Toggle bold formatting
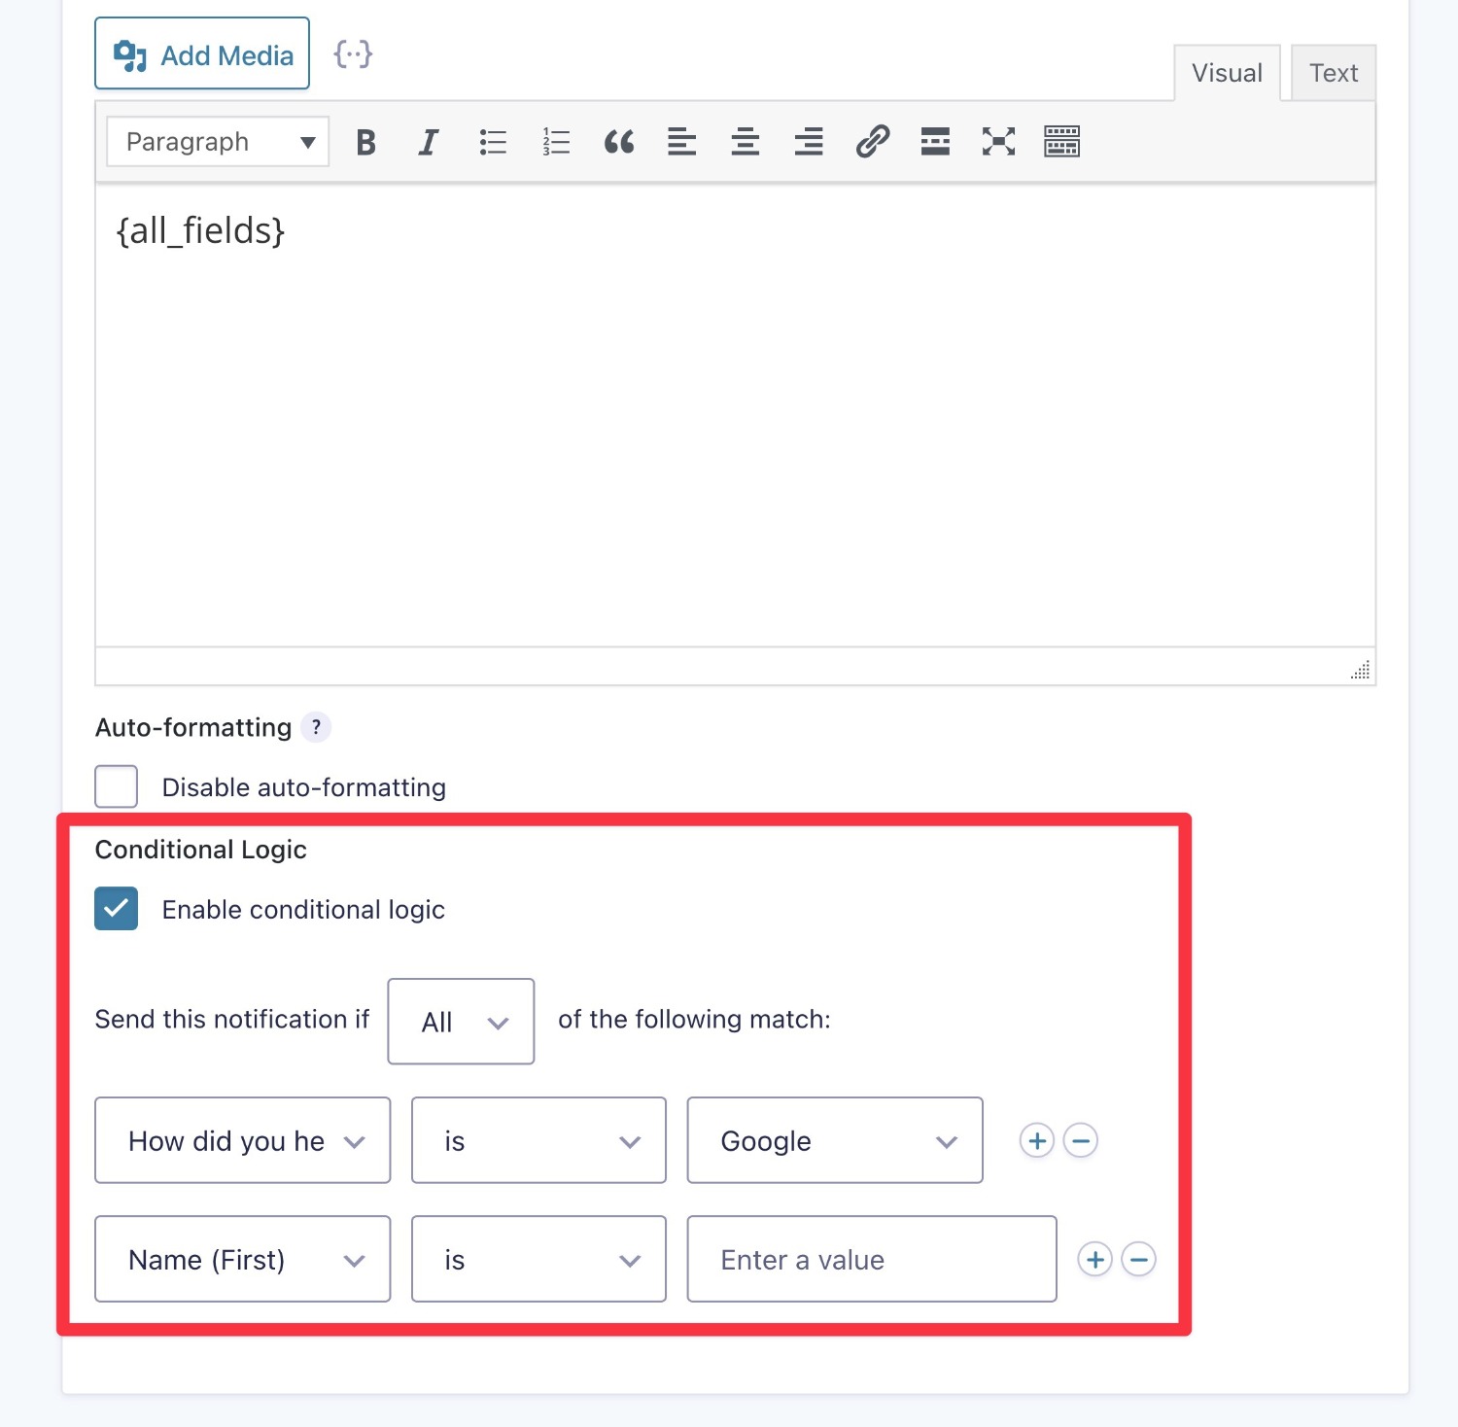The image size is (1458, 1427). 365,142
